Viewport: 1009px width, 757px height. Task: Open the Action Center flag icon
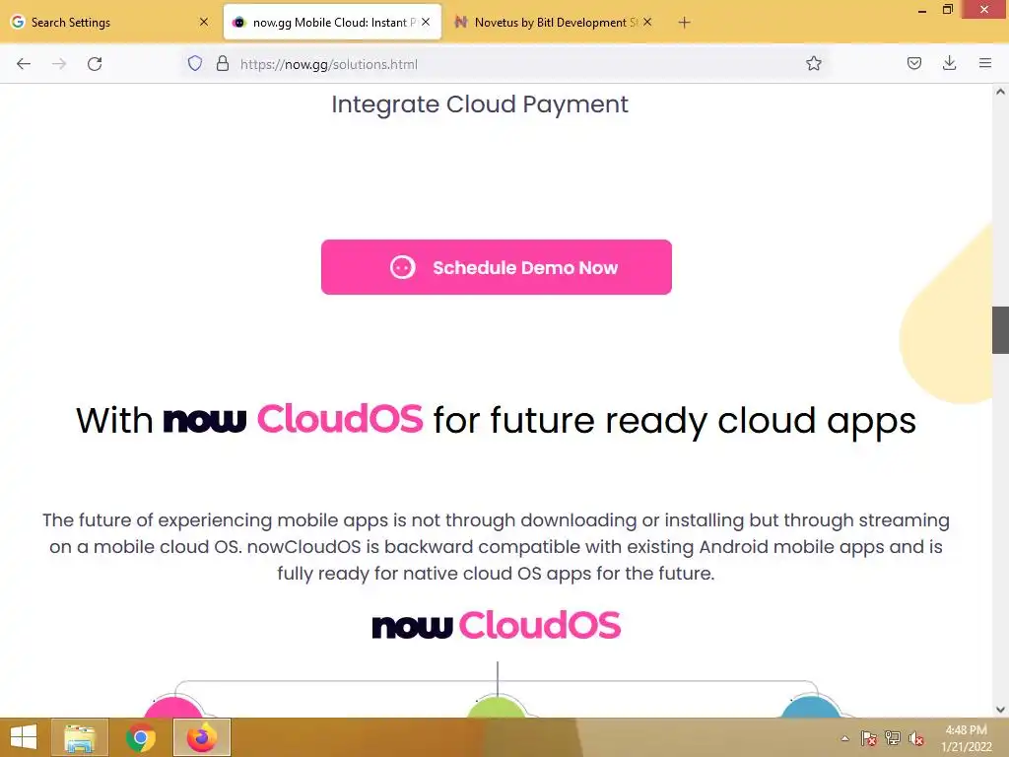point(869,738)
